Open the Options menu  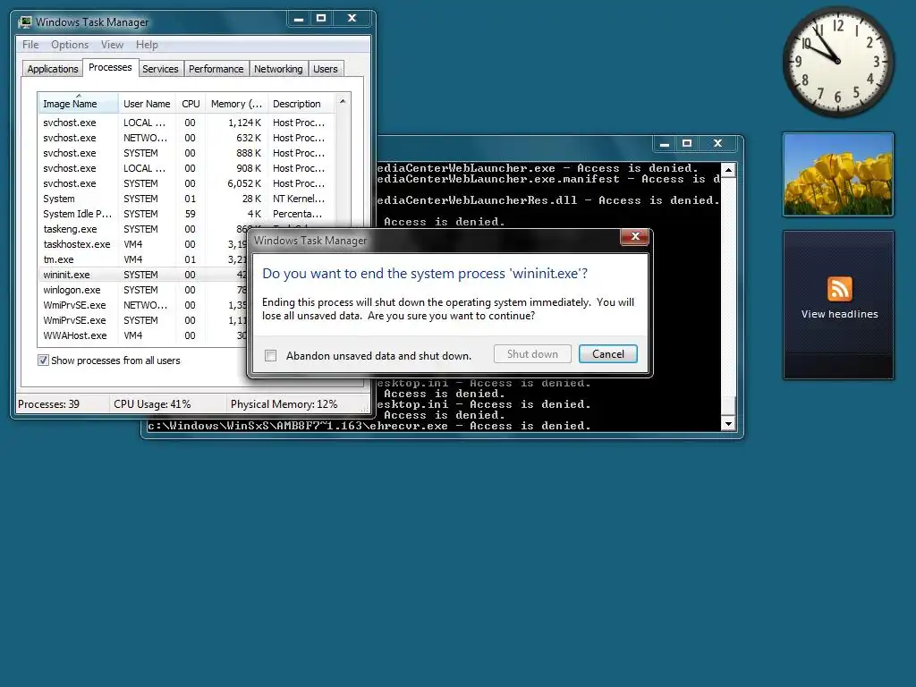(70, 45)
